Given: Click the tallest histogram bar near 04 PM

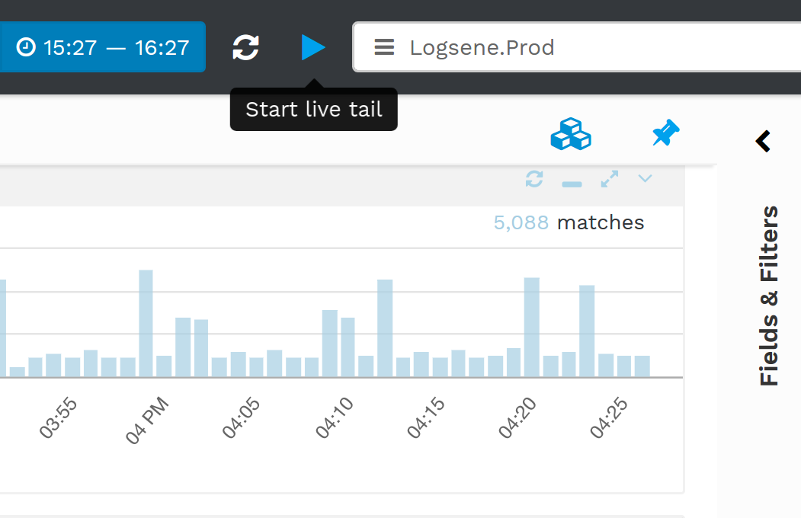Looking at the screenshot, I should [146, 324].
